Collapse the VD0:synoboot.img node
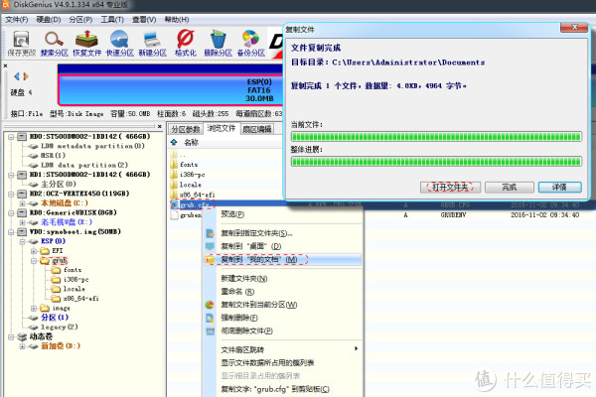Screen dimensions: 596x397 (11, 231)
